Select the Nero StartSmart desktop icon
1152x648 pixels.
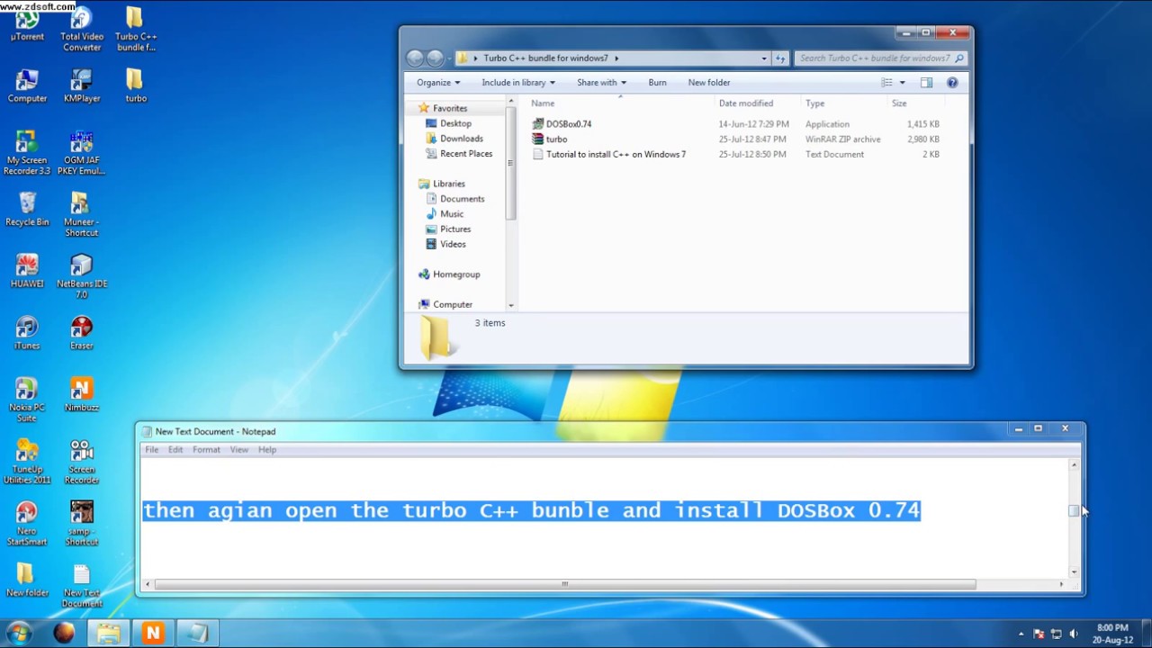27,524
